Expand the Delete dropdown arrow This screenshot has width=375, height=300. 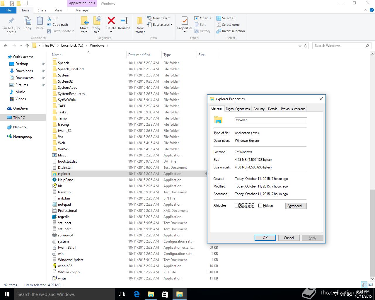tap(111, 32)
